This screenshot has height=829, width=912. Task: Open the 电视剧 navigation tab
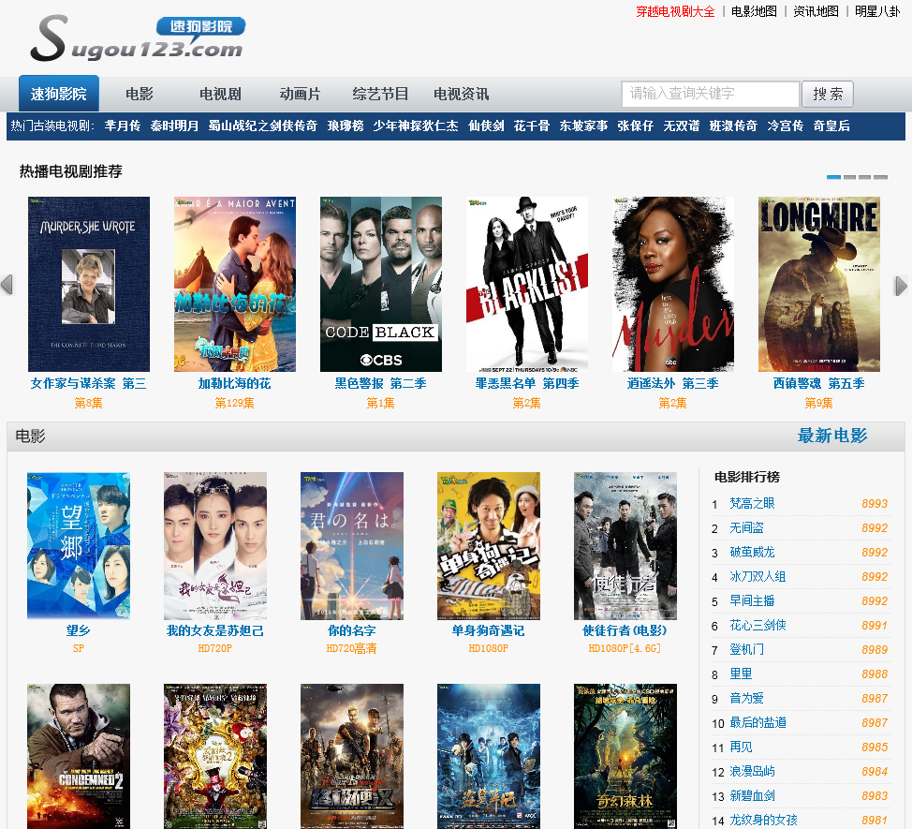coord(220,94)
